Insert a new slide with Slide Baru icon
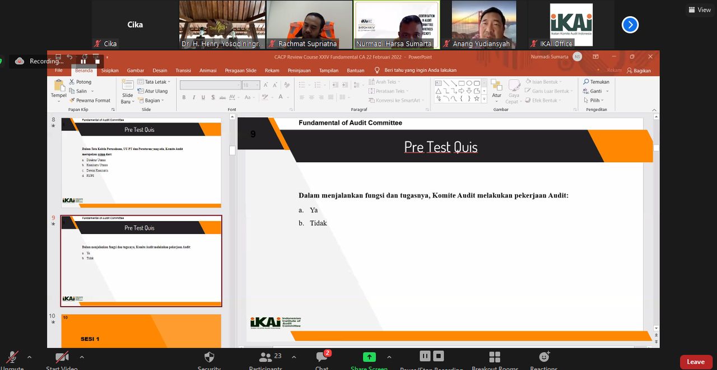 pyautogui.click(x=128, y=85)
